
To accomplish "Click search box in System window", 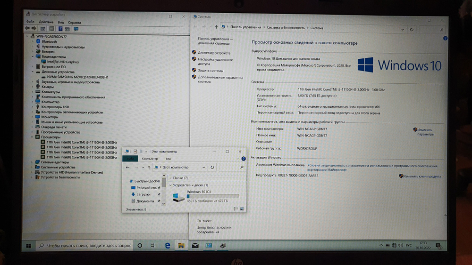I will tap(432, 29).
